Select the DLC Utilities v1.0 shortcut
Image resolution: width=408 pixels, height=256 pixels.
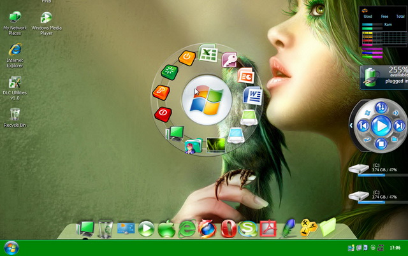(15, 88)
